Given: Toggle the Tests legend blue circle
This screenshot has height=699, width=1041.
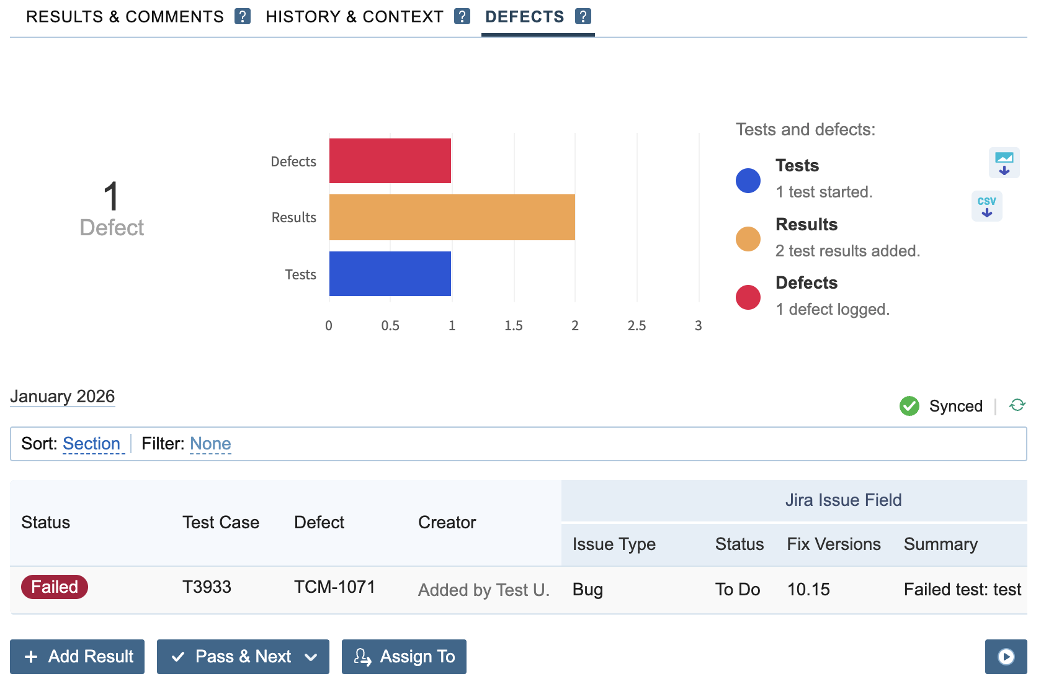Looking at the screenshot, I should coord(748,181).
